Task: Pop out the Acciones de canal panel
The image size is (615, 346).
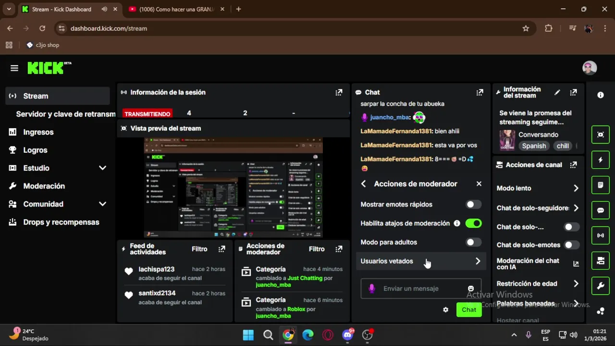Action: [x=573, y=165]
